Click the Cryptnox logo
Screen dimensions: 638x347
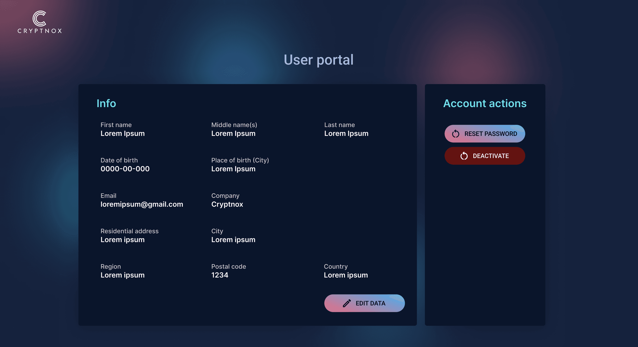click(40, 22)
